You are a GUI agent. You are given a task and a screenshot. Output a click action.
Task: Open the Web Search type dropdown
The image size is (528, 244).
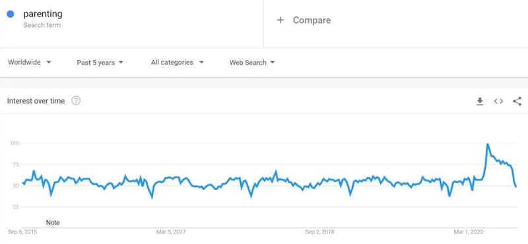[252, 63]
